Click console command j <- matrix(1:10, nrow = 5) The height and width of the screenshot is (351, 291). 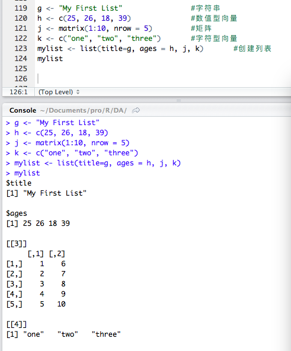tap(72, 143)
